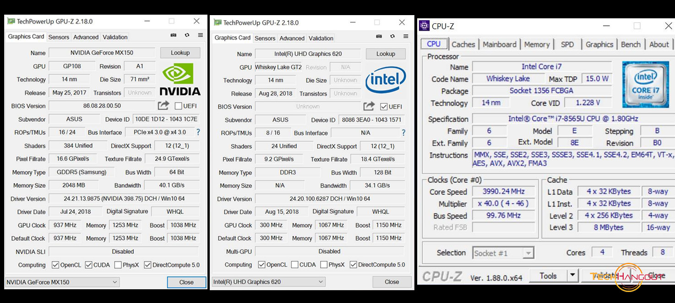675x303 pixels.
Task: Open the Socket #1 selection dropdown in CPU-Z
Action: click(503, 253)
